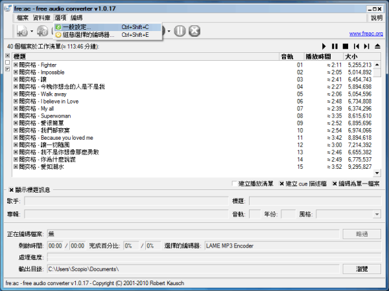This screenshot has height=291, width=389.
Task: Pause playback using the joblist pause control
Action: pos(335,47)
